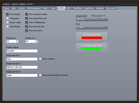The height and width of the screenshot is (103, 139).
Task: Select the Other 2 tab
Action: [x=54, y=8]
